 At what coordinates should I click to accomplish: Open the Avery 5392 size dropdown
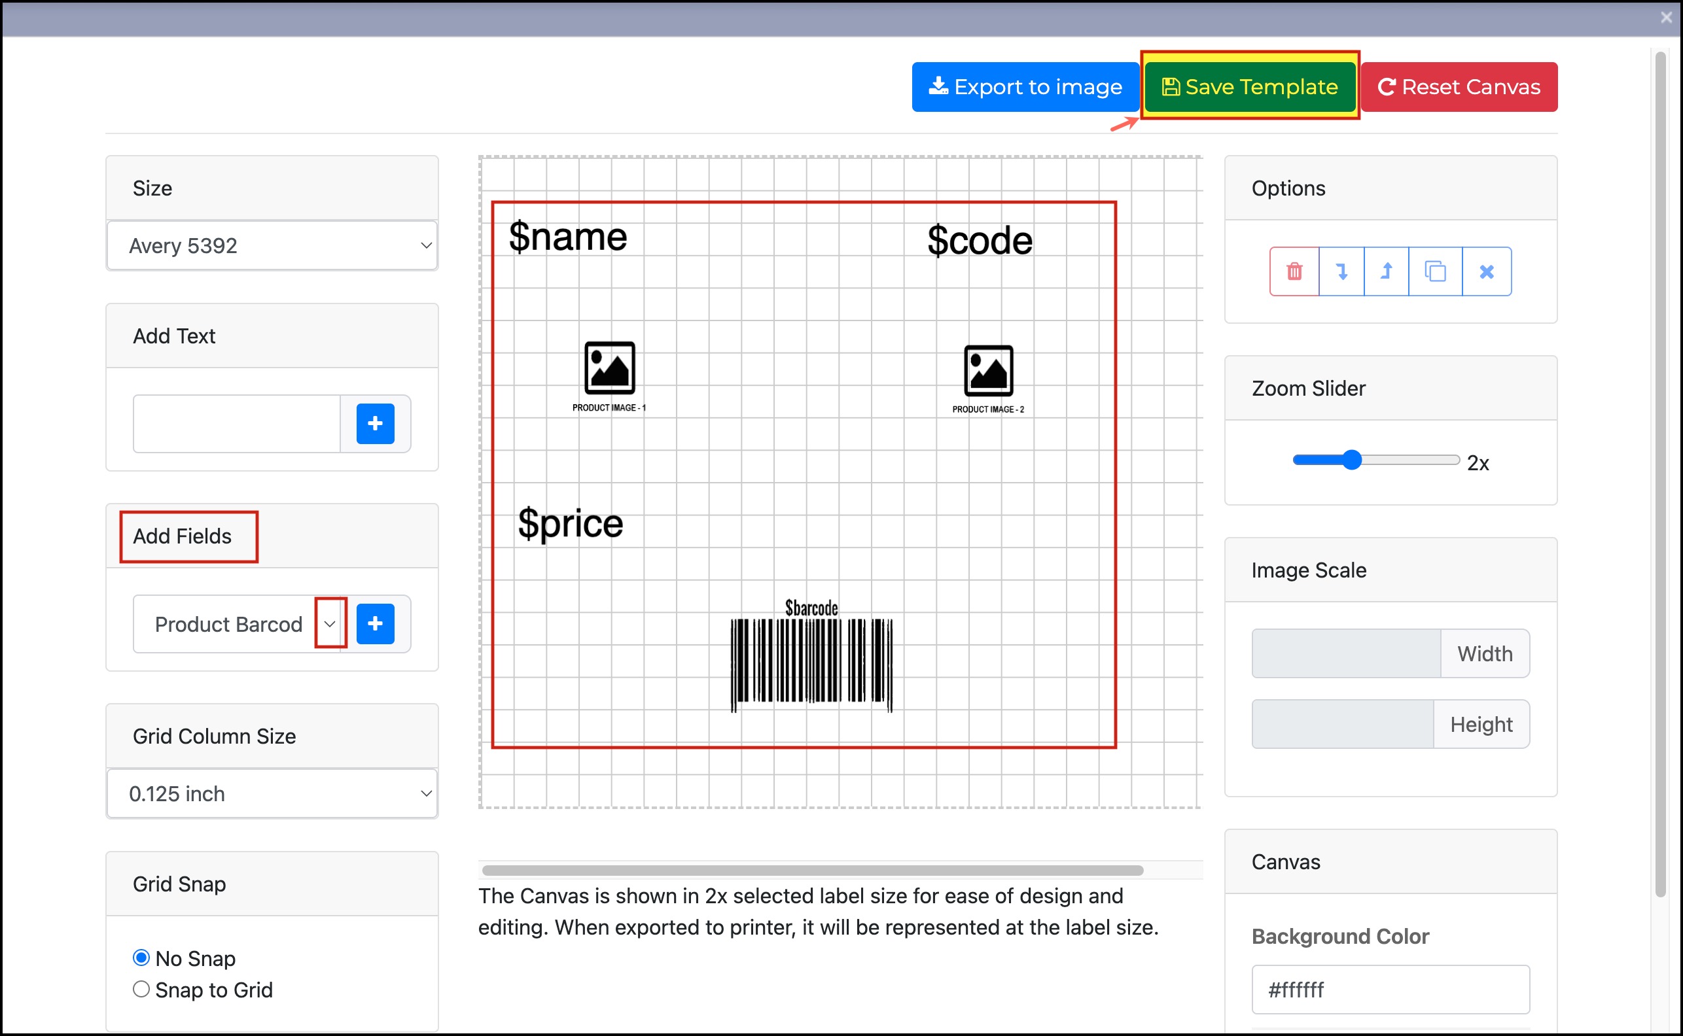click(272, 245)
